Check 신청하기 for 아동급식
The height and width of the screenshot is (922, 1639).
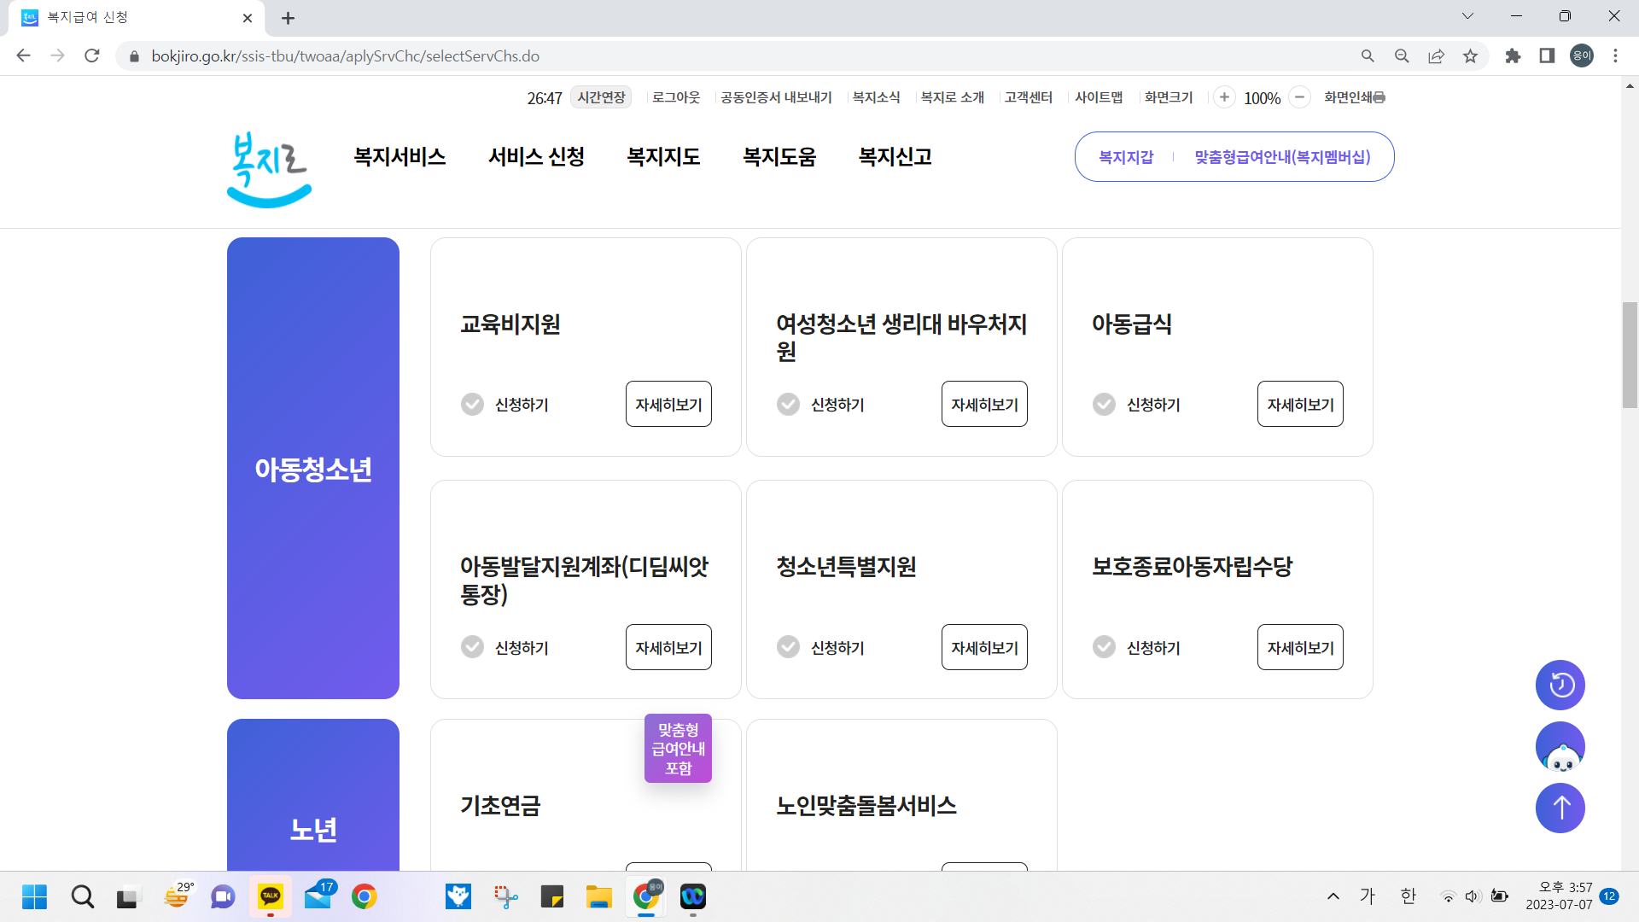[1104, 404]
